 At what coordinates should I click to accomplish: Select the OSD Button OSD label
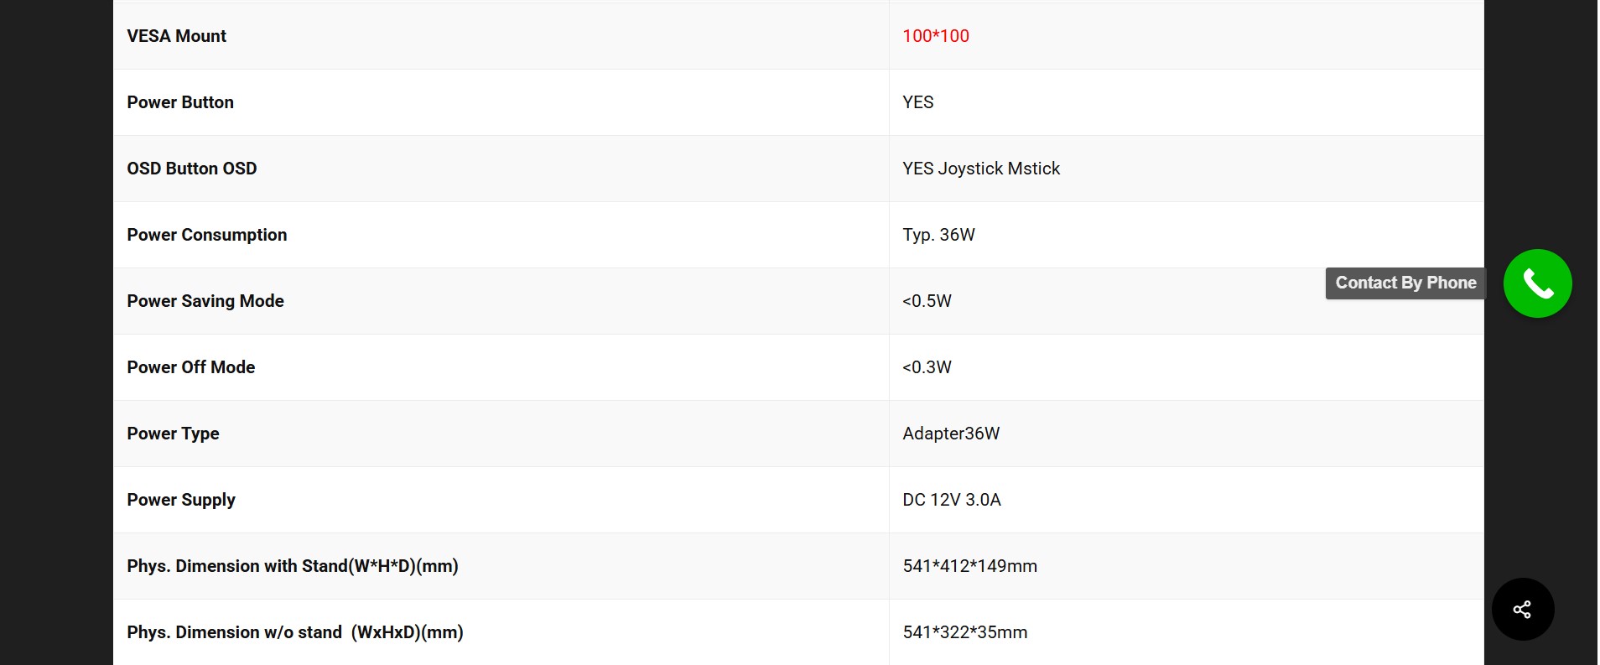coord(192,169)
